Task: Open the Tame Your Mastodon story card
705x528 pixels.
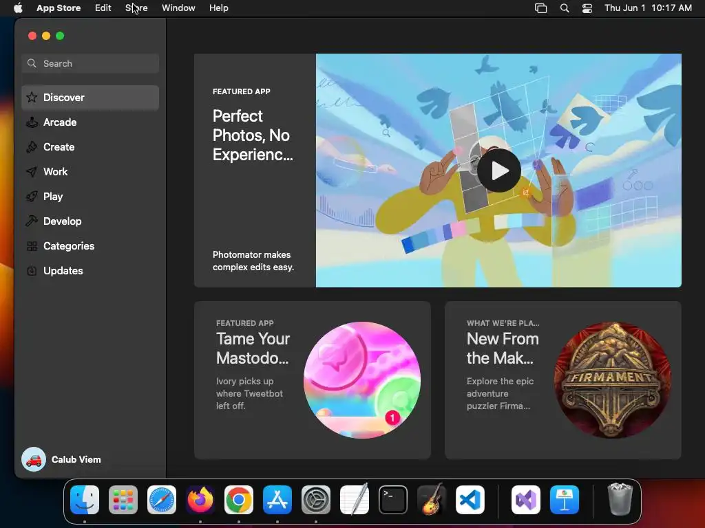Action: pyautogui.click(x=312, y=380)
